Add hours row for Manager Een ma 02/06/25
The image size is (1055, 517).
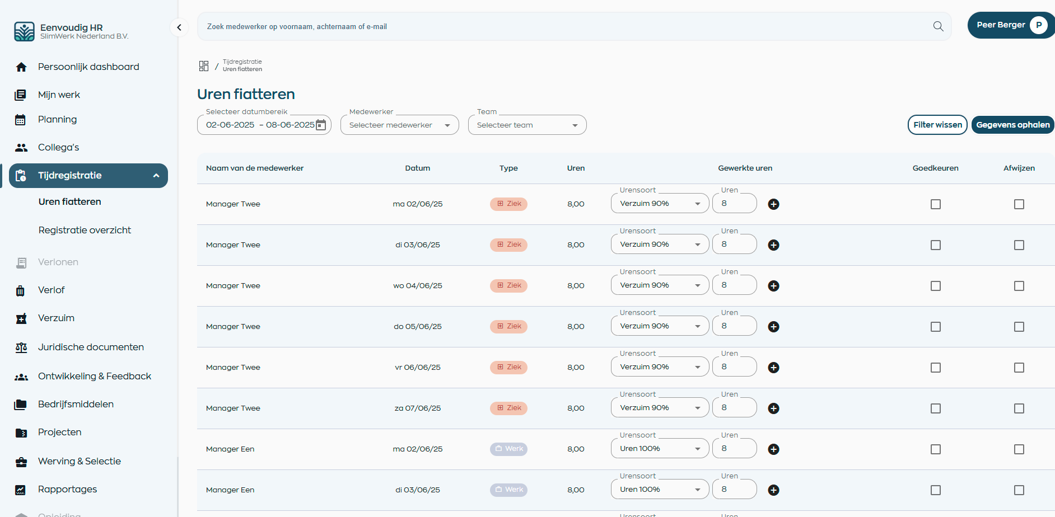tap(773, 449)
